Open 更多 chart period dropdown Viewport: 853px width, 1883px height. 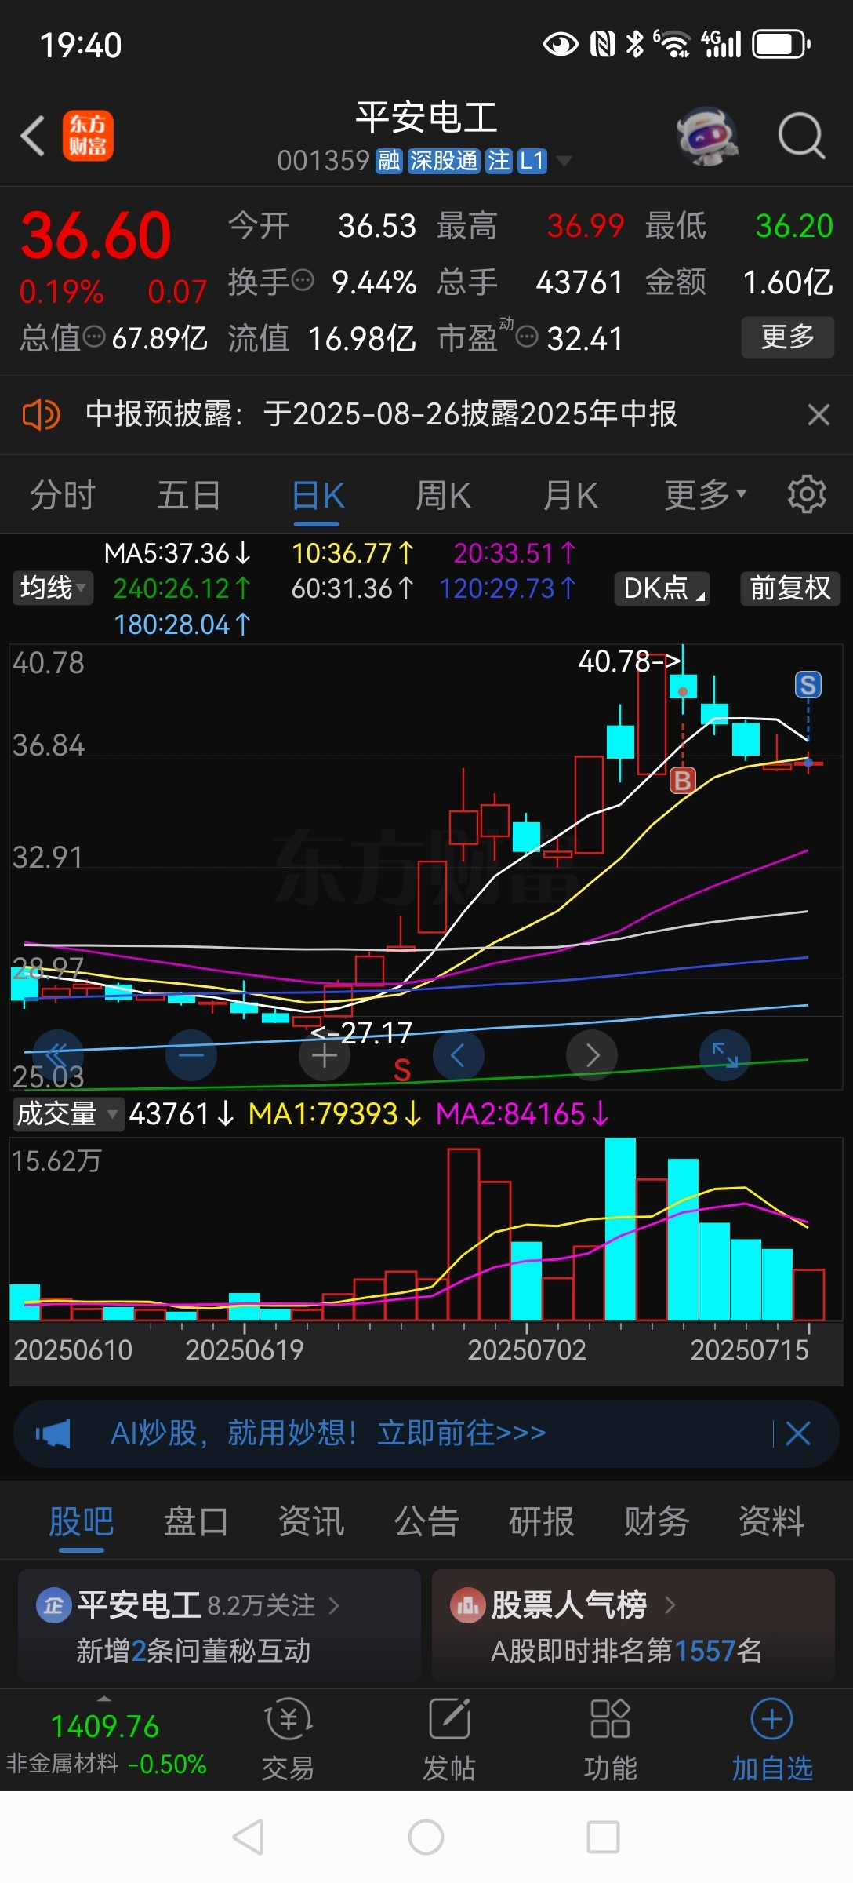(706, 495)
